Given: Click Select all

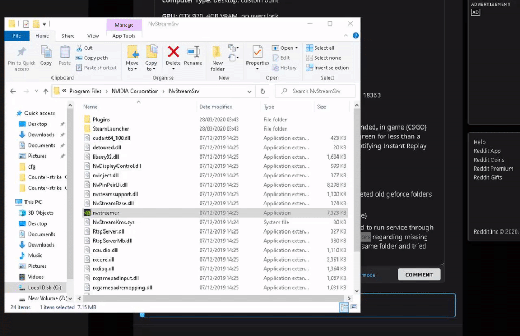Looking at the screenshot, I should pos(320,48).
